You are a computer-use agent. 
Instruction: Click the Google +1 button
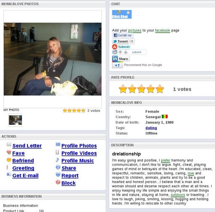click(x=117, y=65)
